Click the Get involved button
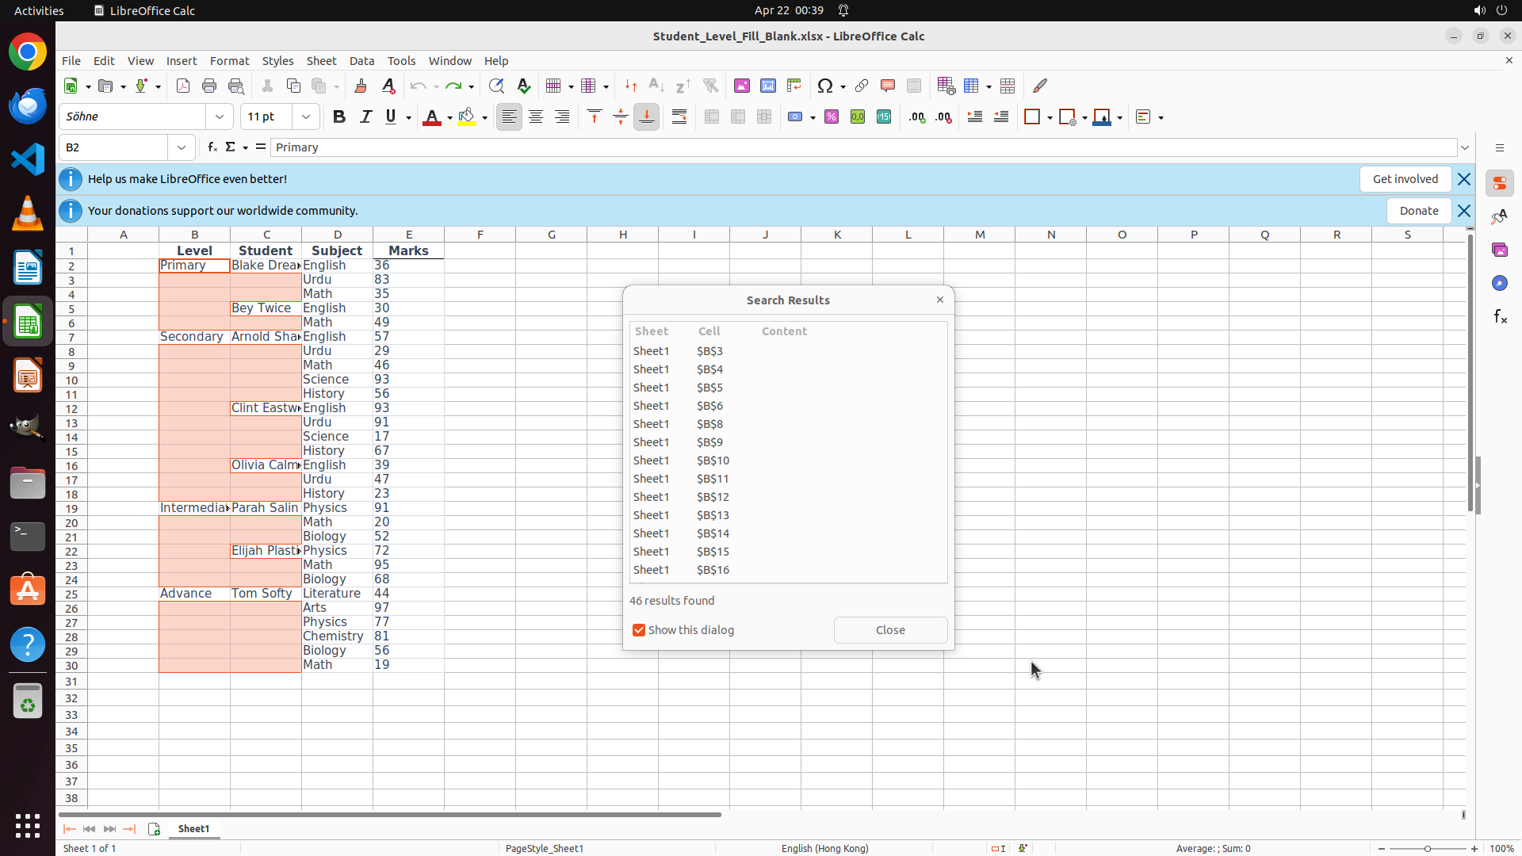 coord(1405,179)
